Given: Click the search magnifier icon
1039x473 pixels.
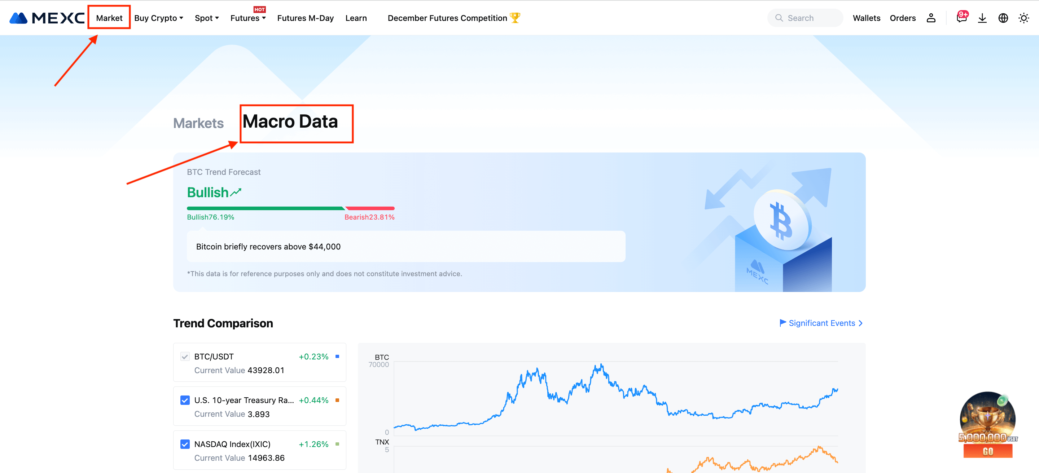Looking at the screenshot, I should [779, 18].
